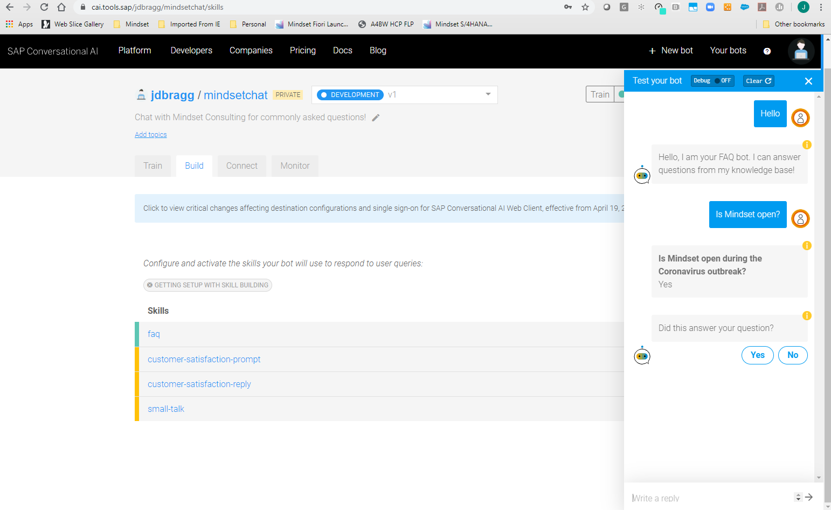Open Mindset Fiori Launchpad bookmark
This screenshot has width=831, height=510.
(311, 24)
